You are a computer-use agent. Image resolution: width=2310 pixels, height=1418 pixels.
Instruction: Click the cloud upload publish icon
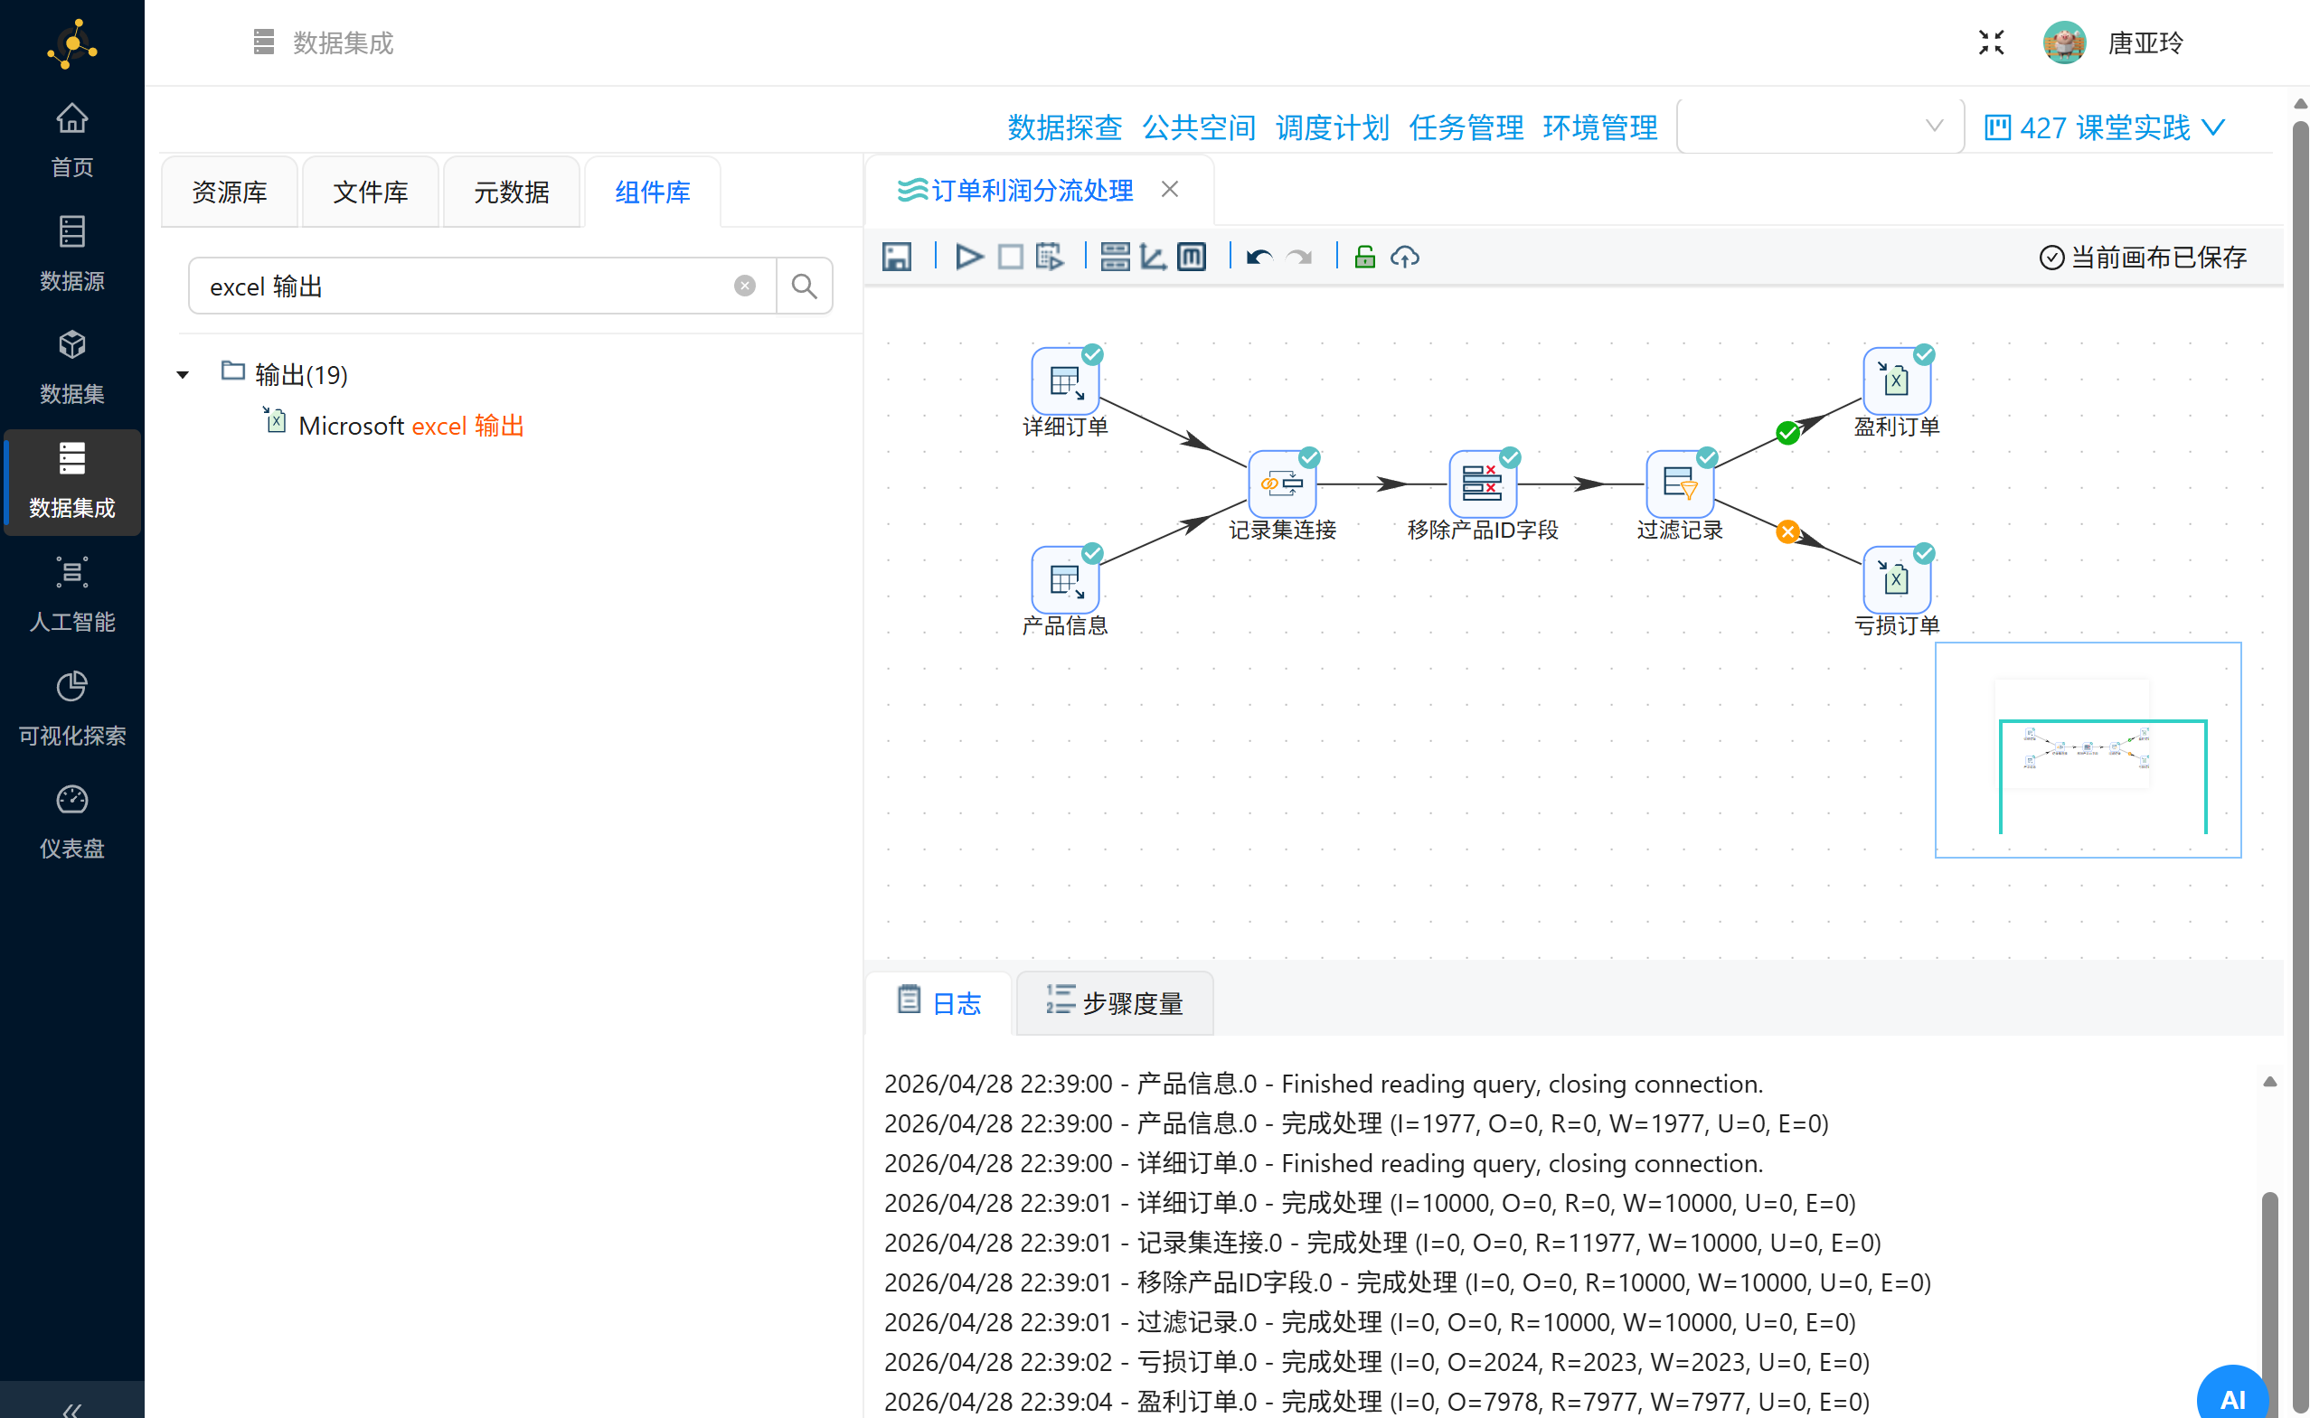(1404, 257)
